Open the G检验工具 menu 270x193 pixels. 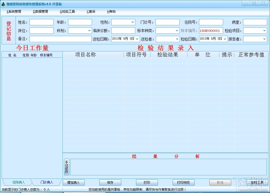click(67, 12)
